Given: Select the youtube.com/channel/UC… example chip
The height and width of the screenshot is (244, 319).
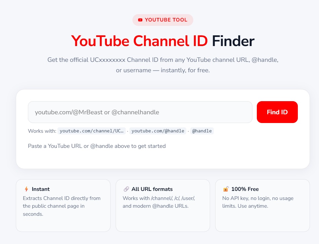Looking at the screenshot, I should coord(91,131).
